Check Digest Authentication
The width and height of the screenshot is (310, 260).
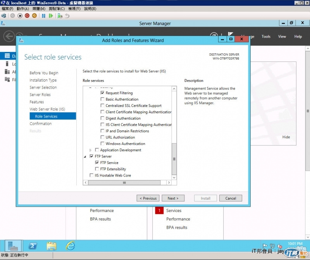pos(102,118)
